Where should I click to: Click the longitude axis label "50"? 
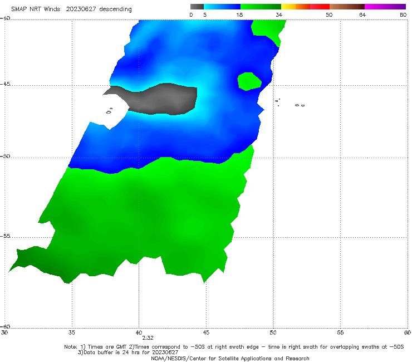pyautogui.click(x=273, y=332)
